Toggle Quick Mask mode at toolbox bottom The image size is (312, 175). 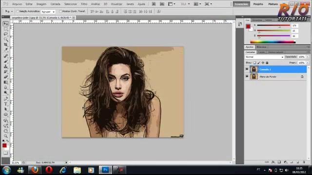coord(6,153)
